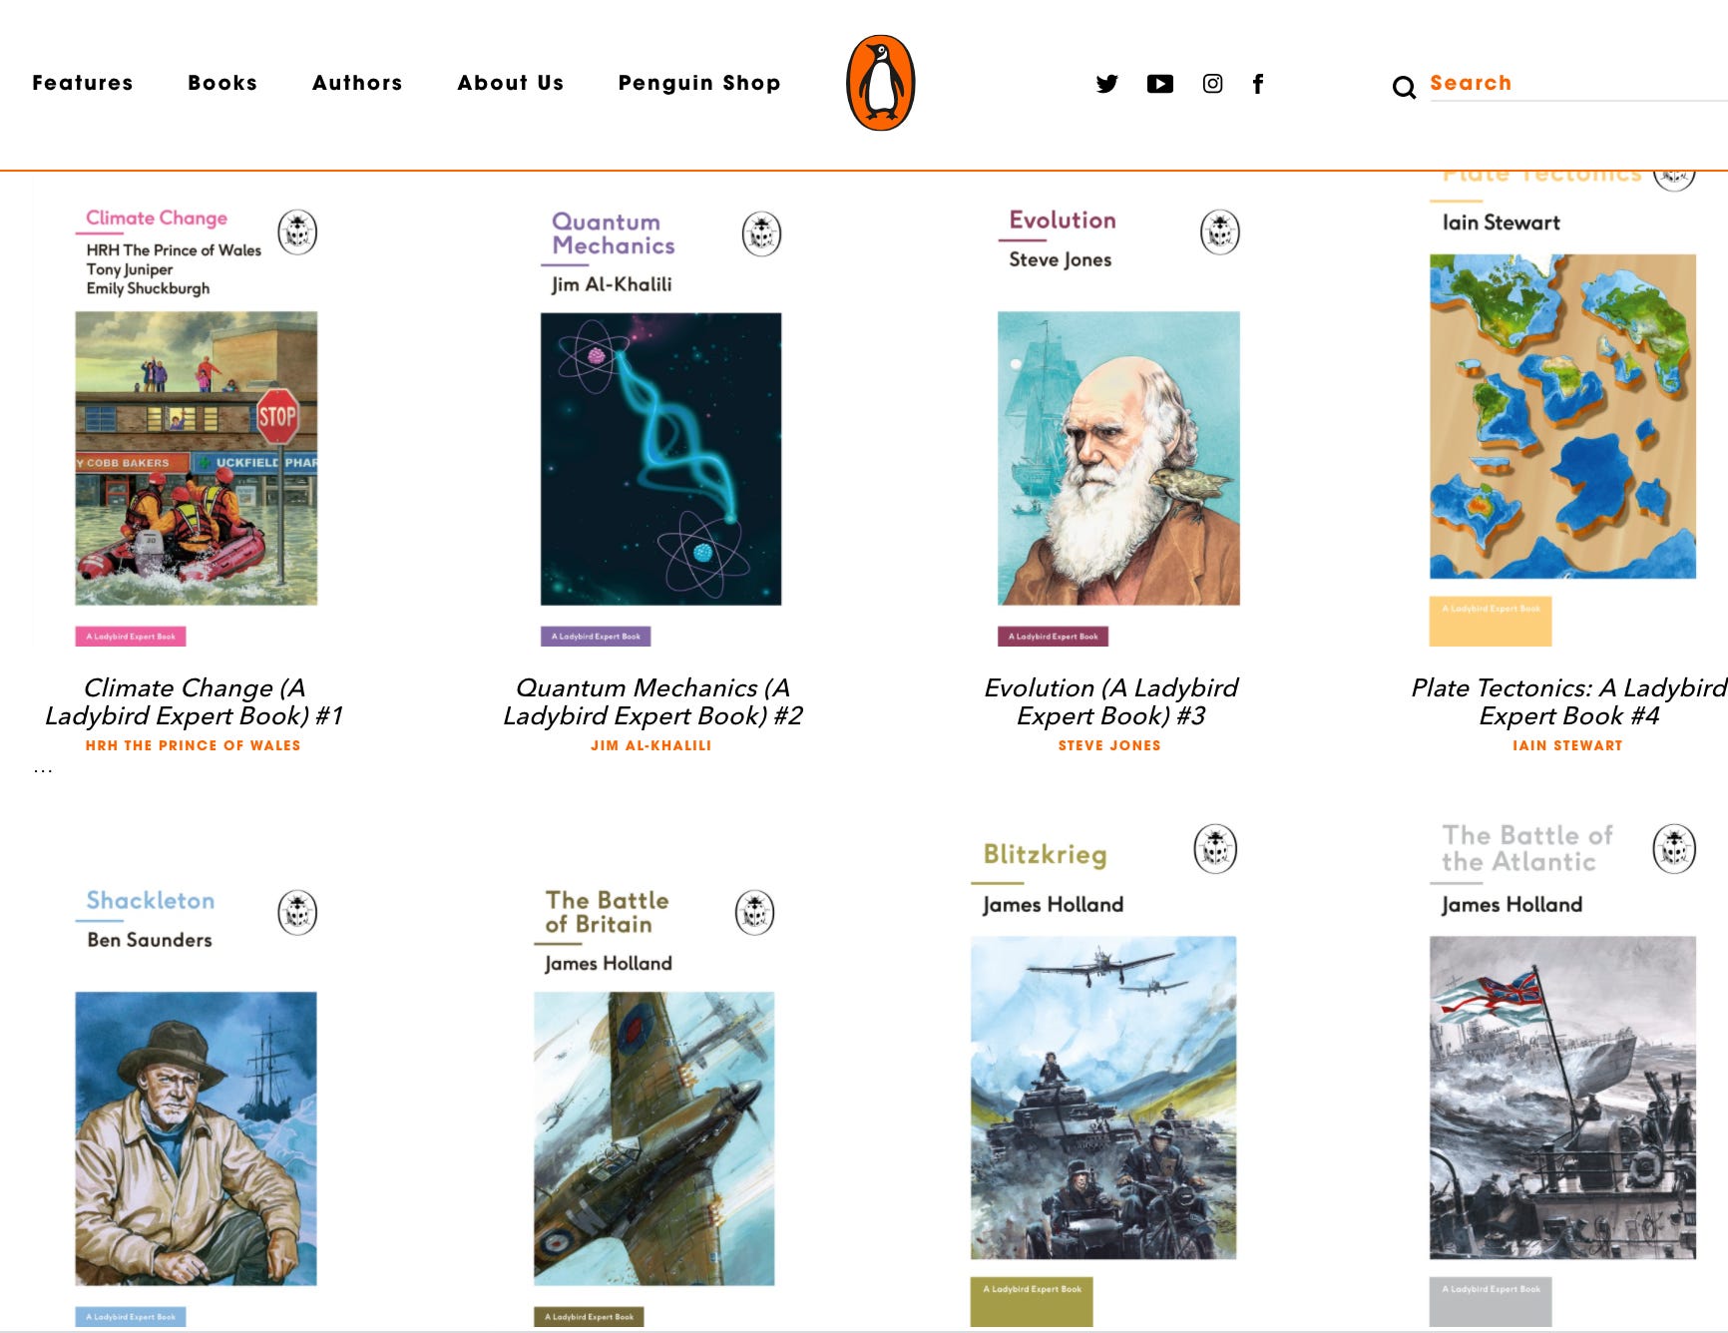Open the Authors menu
Image resolution: width=1728 pixels, height=1333 pixels.
click(x=357, y=83)
